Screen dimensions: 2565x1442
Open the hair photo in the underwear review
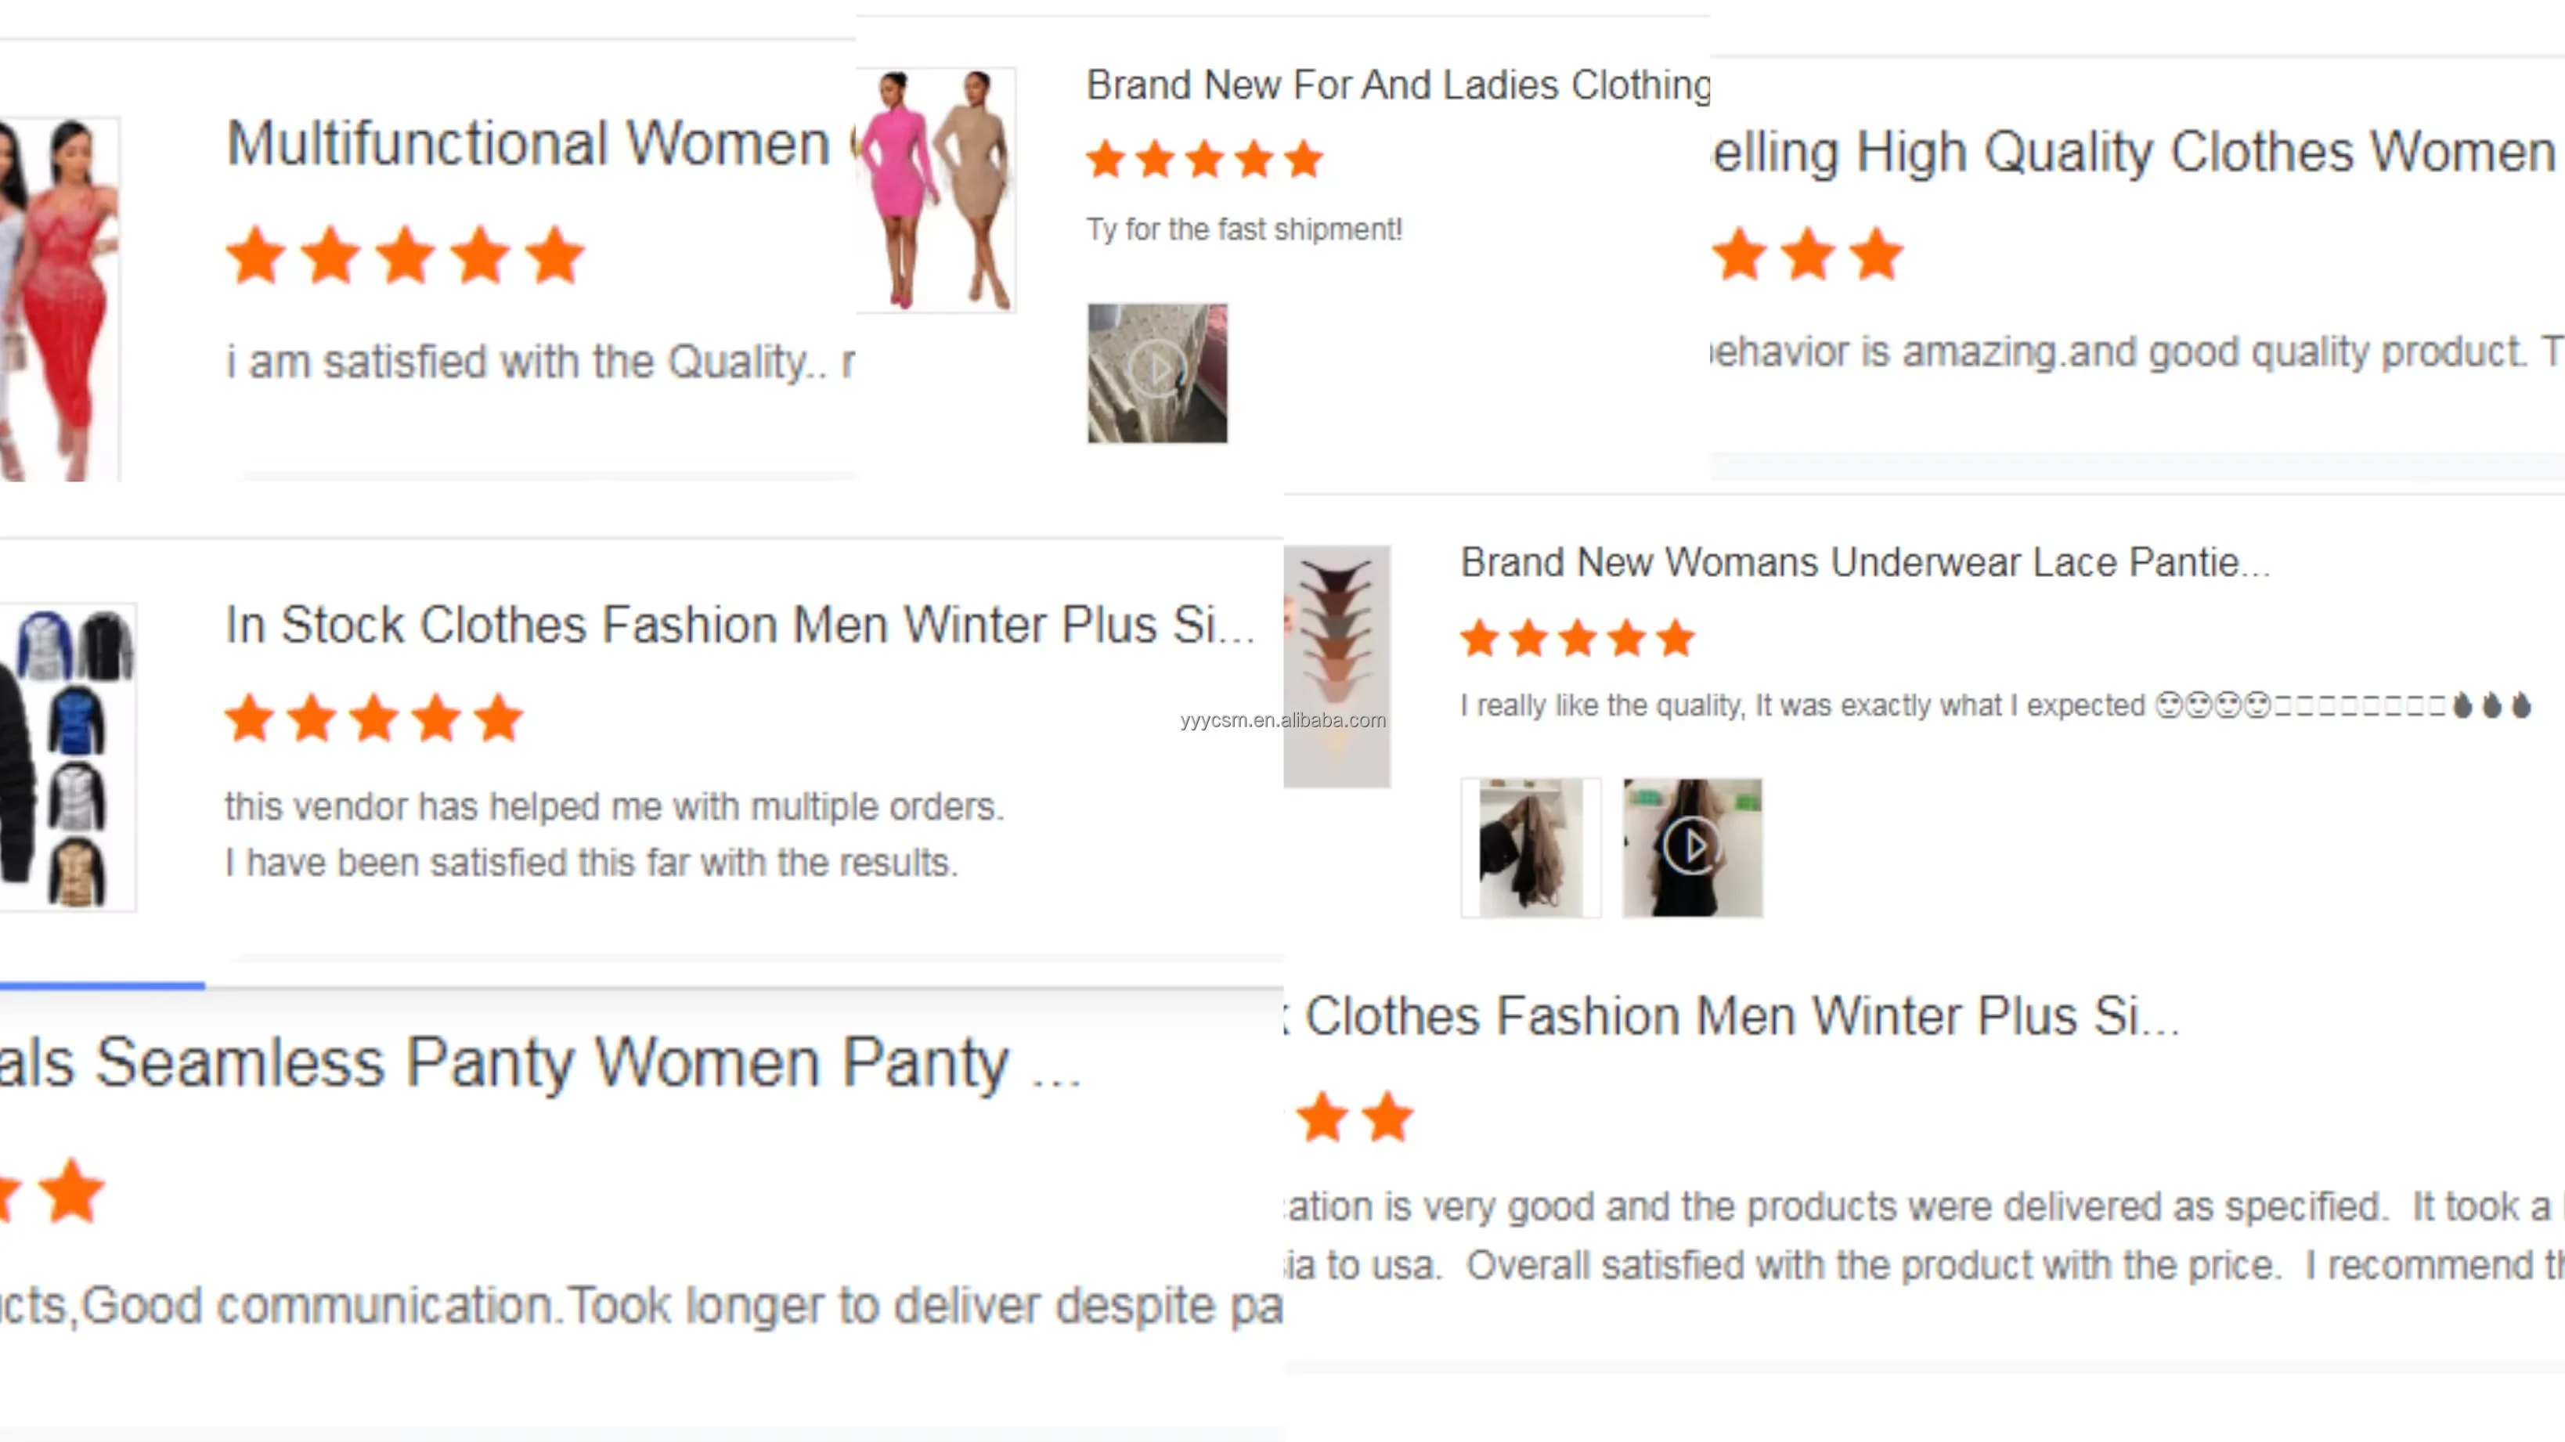[1531, 848]
